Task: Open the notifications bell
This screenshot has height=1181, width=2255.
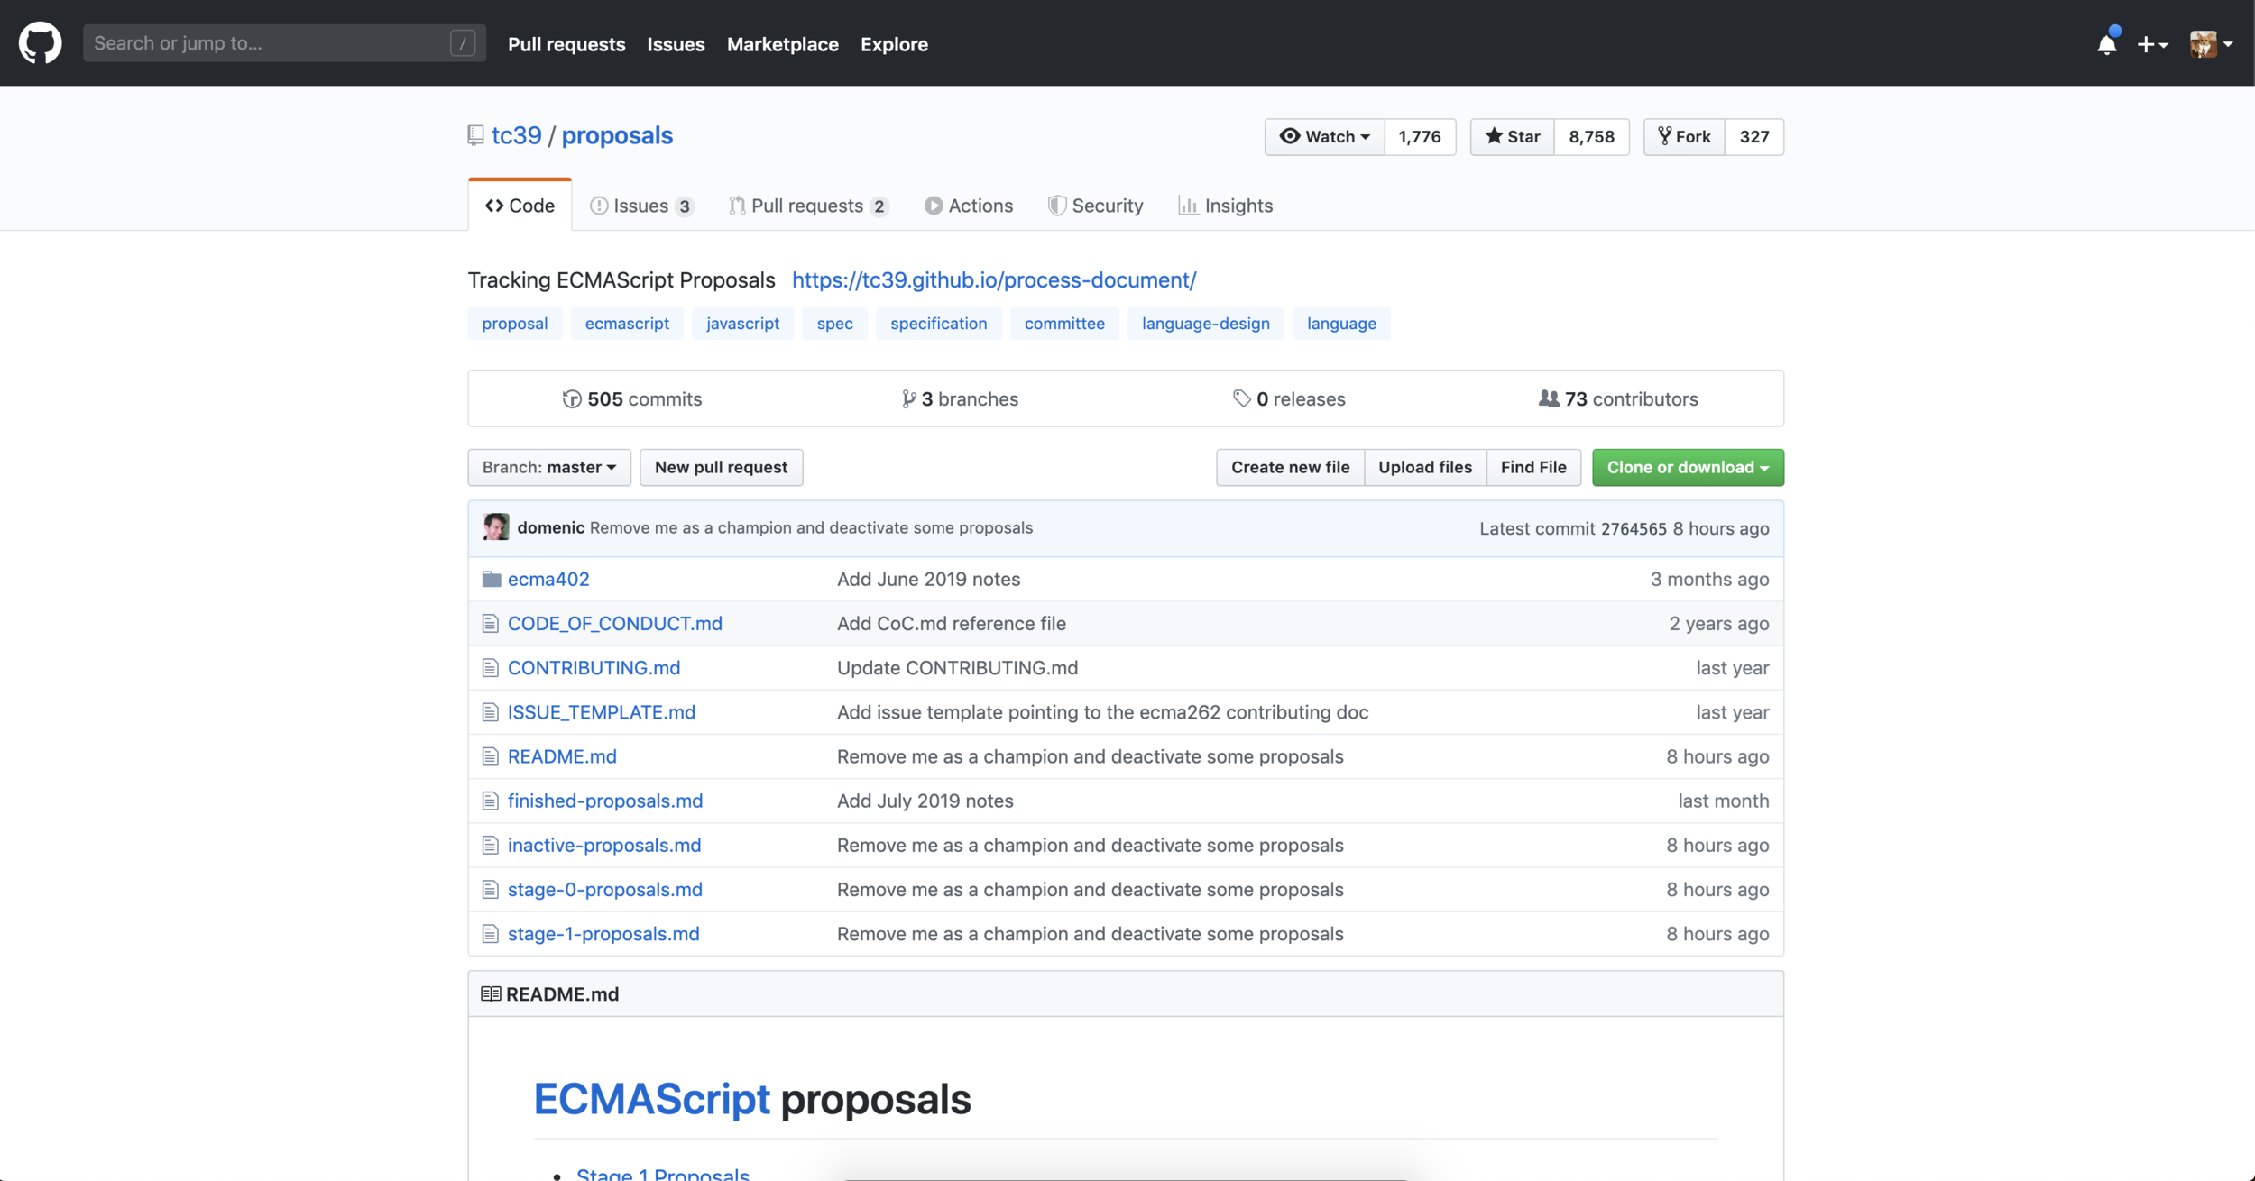Action: (2106, 44)
